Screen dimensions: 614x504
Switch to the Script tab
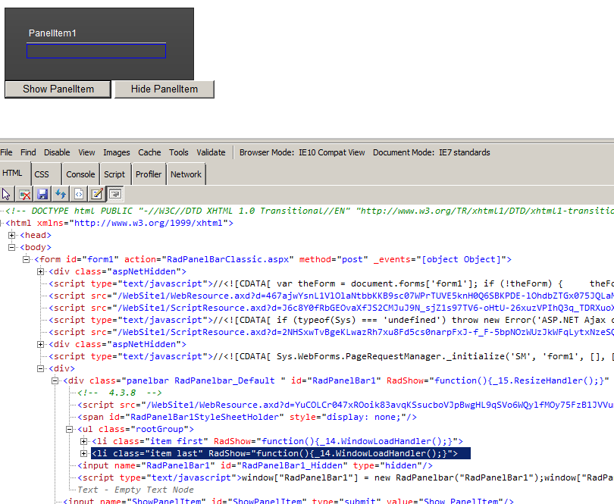[114, 174]
